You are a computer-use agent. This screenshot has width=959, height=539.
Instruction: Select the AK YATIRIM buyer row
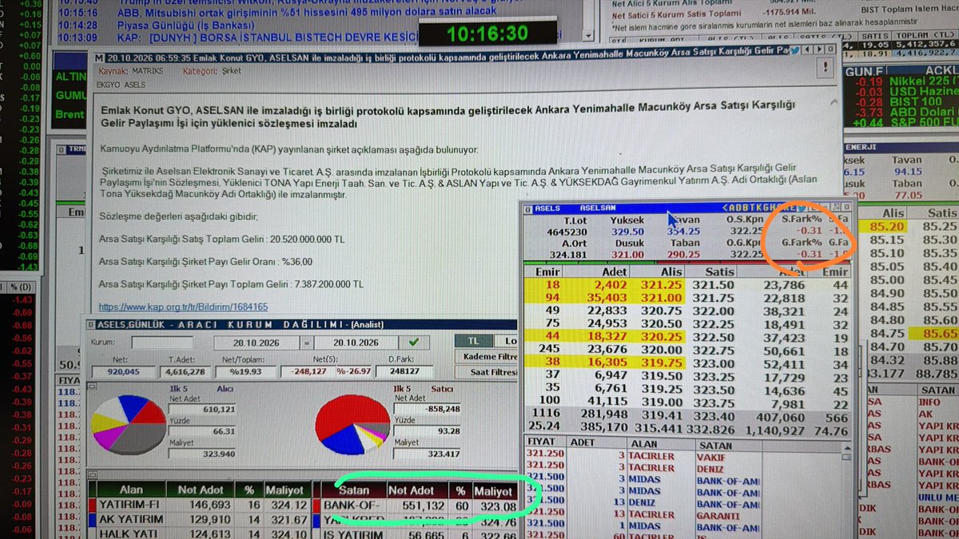[197, 519]
